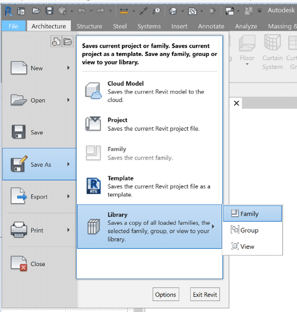
Task: Expand the Print submenu arrow
Action: click(x=68, y=230)
